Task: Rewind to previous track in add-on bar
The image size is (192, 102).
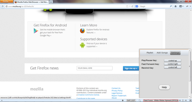Action: tap(180, 100)
